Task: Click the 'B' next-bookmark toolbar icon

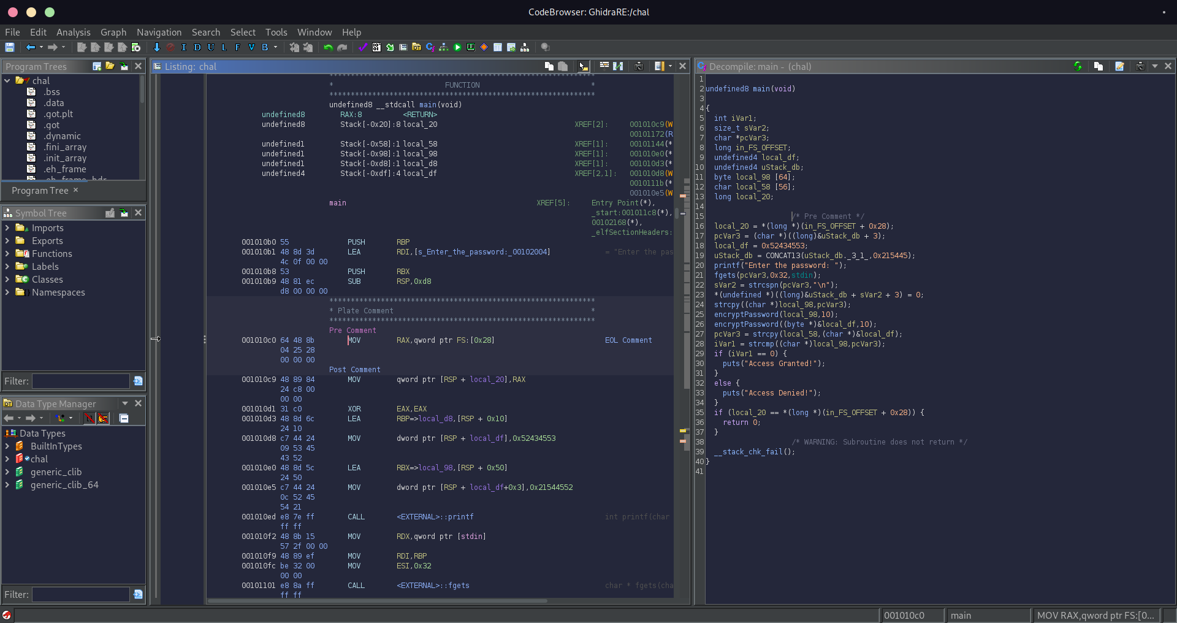Action: coord(265,47)
